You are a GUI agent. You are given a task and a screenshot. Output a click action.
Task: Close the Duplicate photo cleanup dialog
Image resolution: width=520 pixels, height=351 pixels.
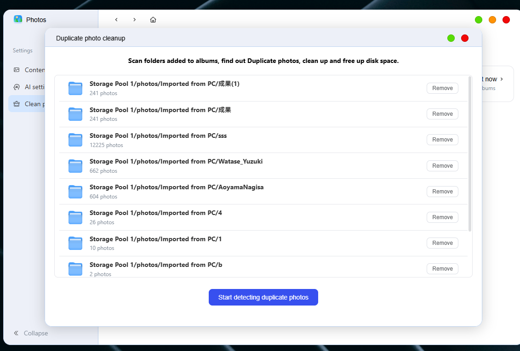coord(465,38)
